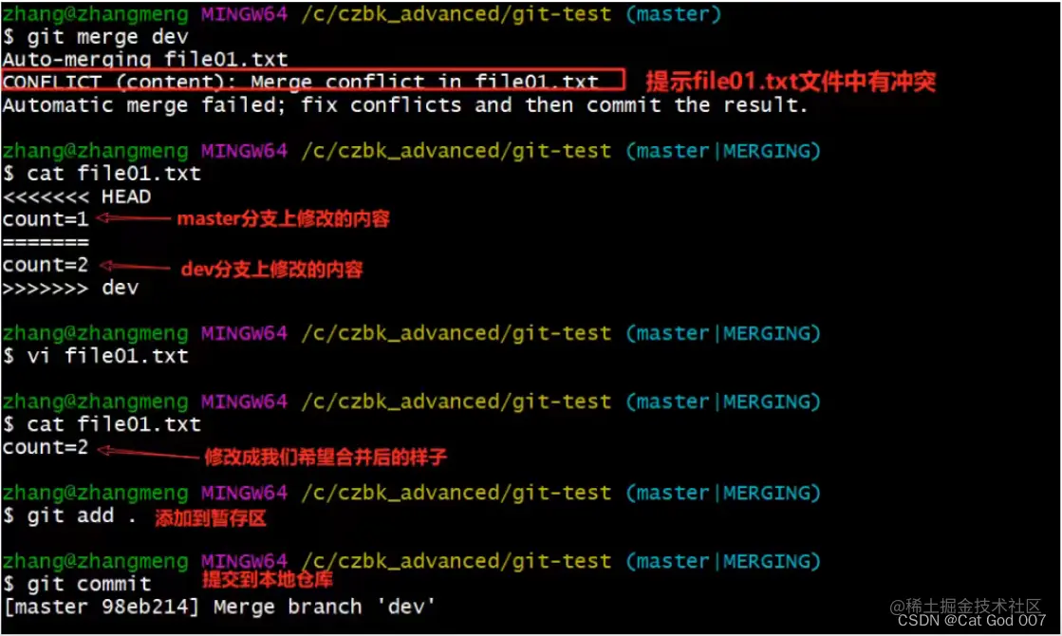Click the '[master 98eb214] Merge branch' output
The image size is (1062, 636).
point(219,607)
